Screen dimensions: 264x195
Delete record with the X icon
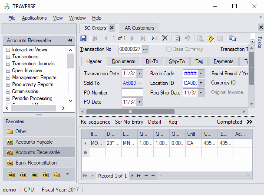click(165, 38)
